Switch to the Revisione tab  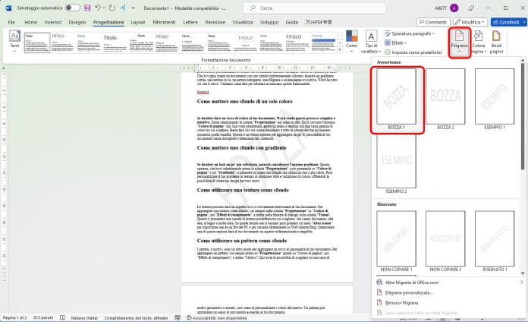pos(215,22)
